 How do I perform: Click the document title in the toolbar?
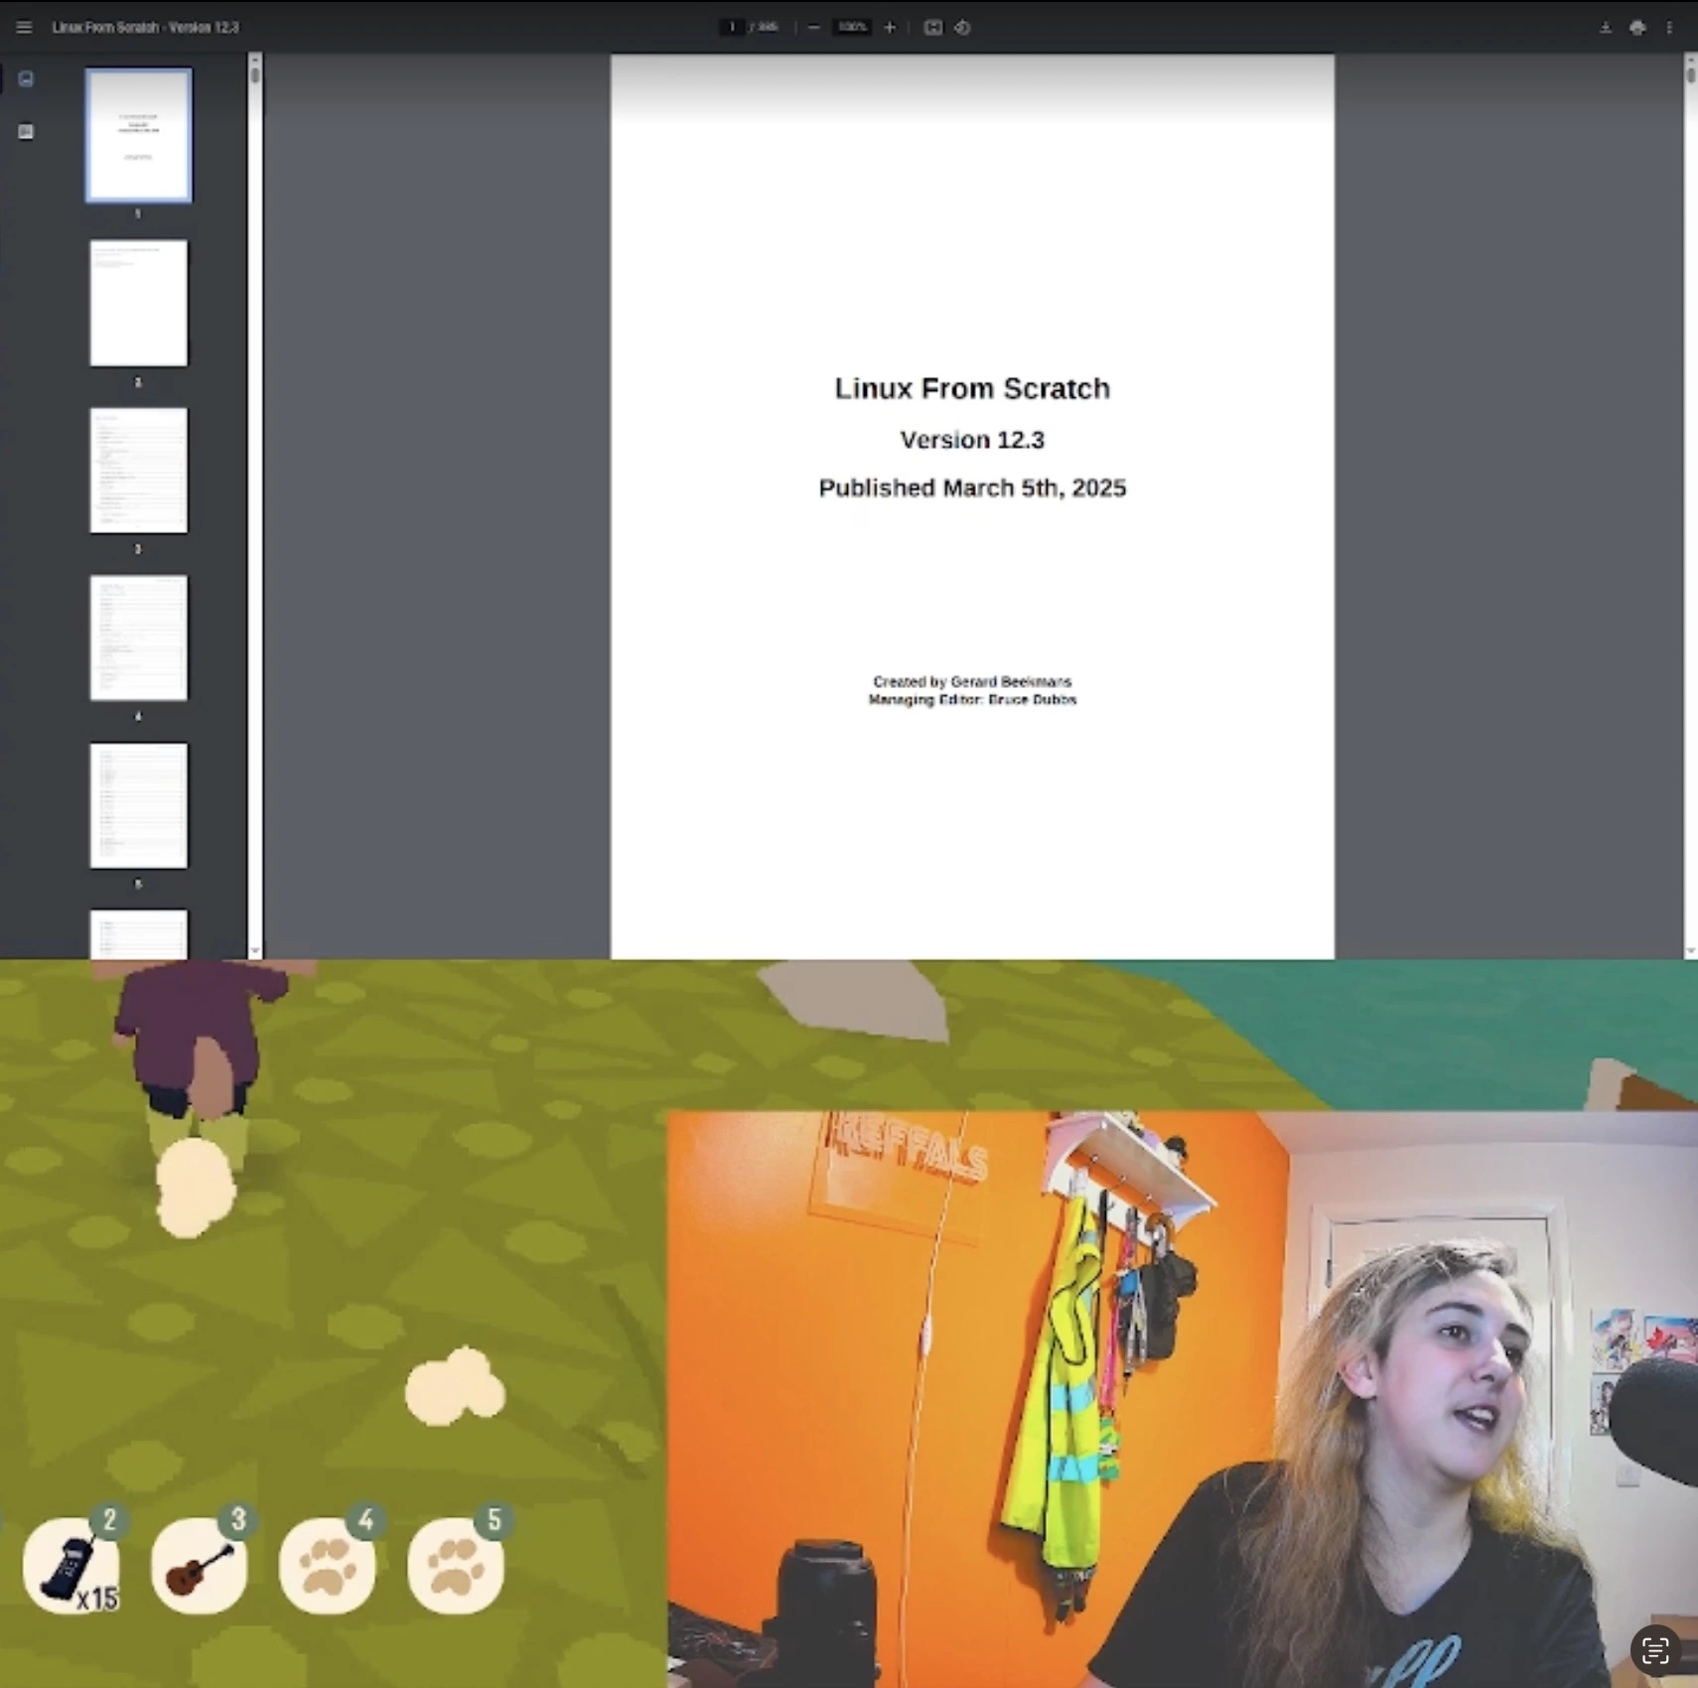pos(145,27)
